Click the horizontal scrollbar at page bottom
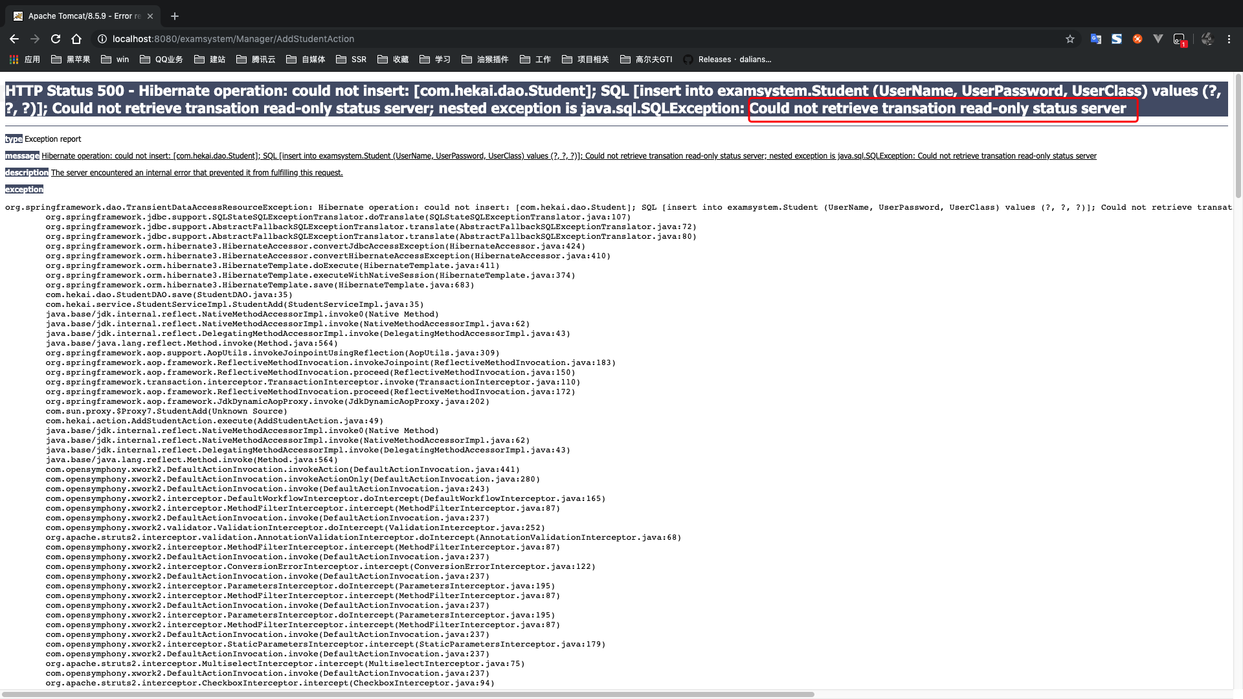 (x=408, y=694)
